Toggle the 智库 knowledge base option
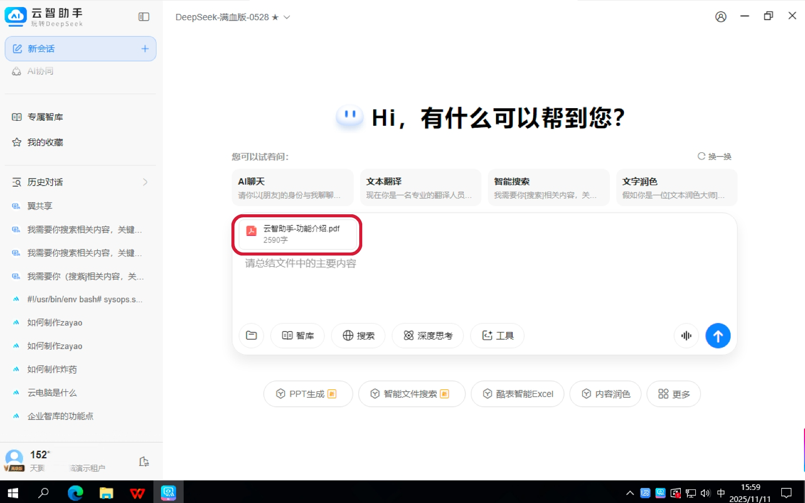This screenshot has width=805, height=503. (298, 336)
